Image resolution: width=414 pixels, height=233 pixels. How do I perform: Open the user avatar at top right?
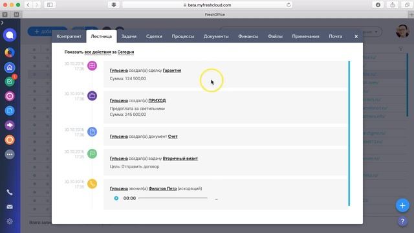pyautogui.click(x=402, y=31)
